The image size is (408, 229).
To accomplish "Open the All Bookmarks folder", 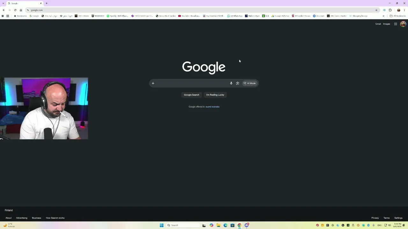I will [x=398, y=16].
